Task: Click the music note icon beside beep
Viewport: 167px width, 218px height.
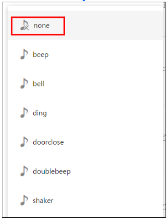Action: click(24, 54)
